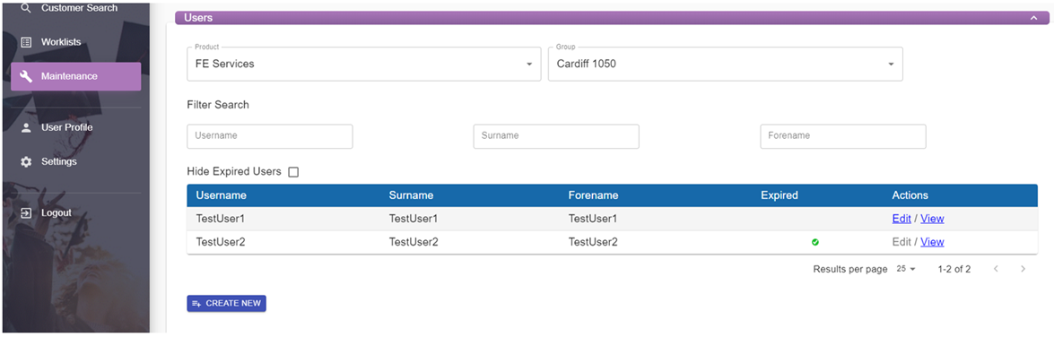Toggle the Hide Expired Users checkbox
This screenshot has height=337, width=1054.
293,172
